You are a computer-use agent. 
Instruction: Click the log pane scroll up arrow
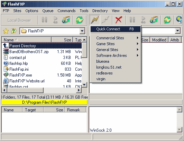179,110
